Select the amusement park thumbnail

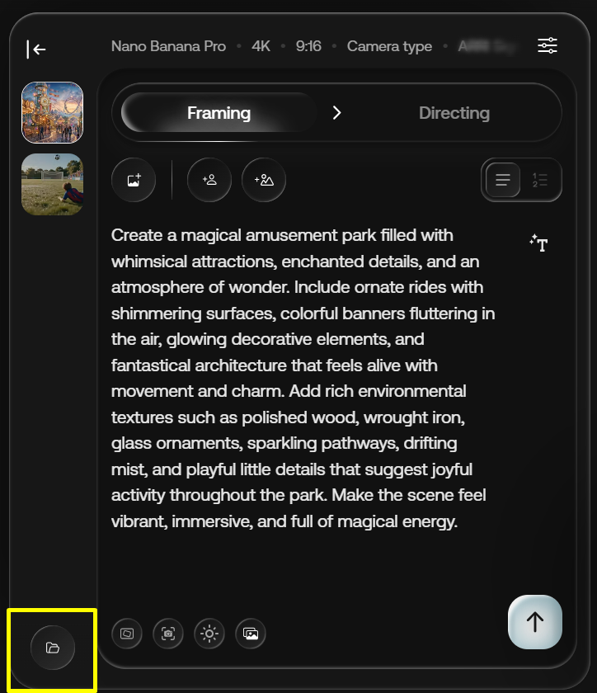tap(52, 112)
